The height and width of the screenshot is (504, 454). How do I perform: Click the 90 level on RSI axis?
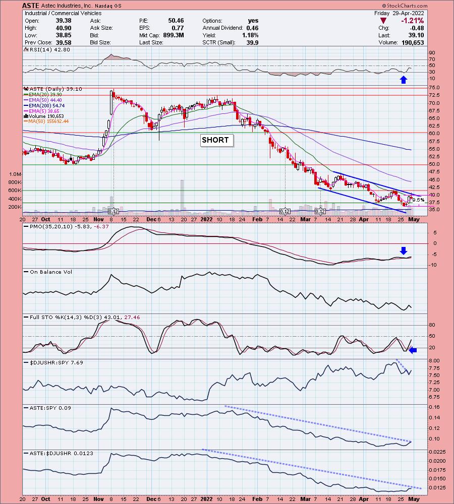432,53
